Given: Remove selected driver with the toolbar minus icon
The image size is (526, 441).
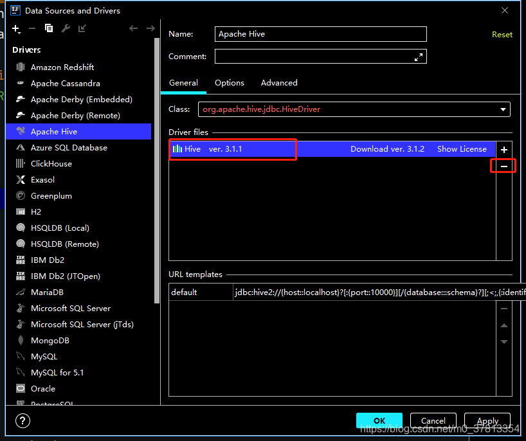Looking at the screenshot, I should (32, 28).
